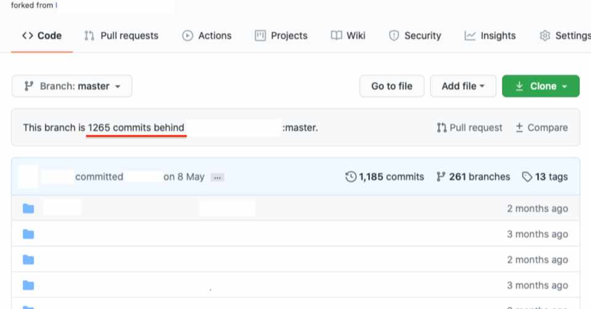Click the Compare link
The width and height of the screenshot is (591, 309).
coord(542,128)
